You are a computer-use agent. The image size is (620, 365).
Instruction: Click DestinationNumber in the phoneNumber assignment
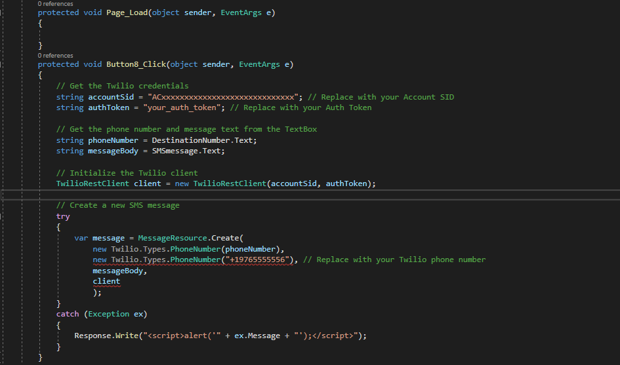190,141
